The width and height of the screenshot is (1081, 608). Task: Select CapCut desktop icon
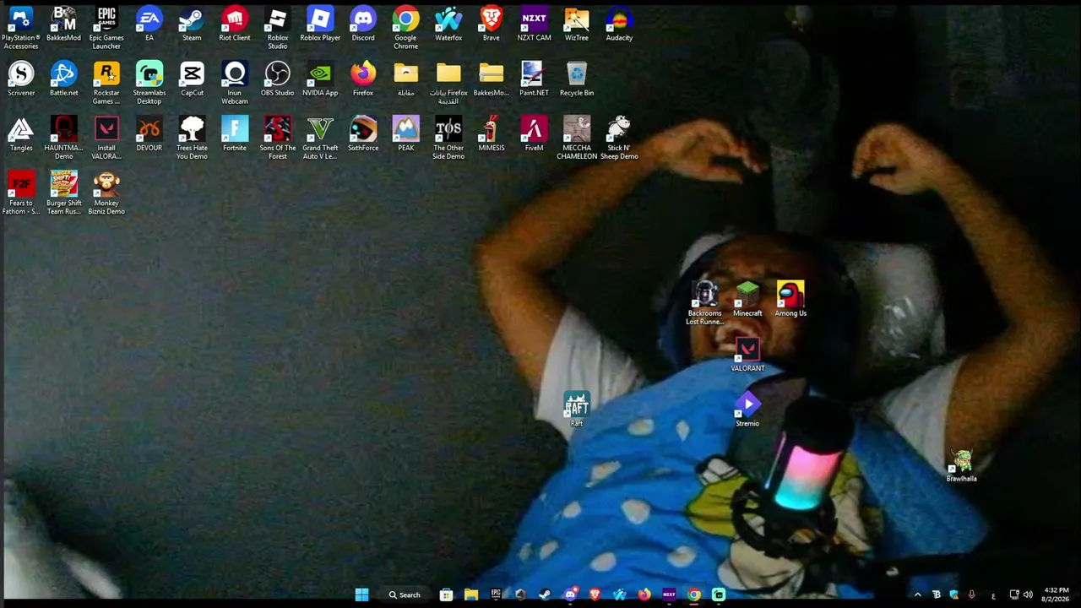(192, 79)
